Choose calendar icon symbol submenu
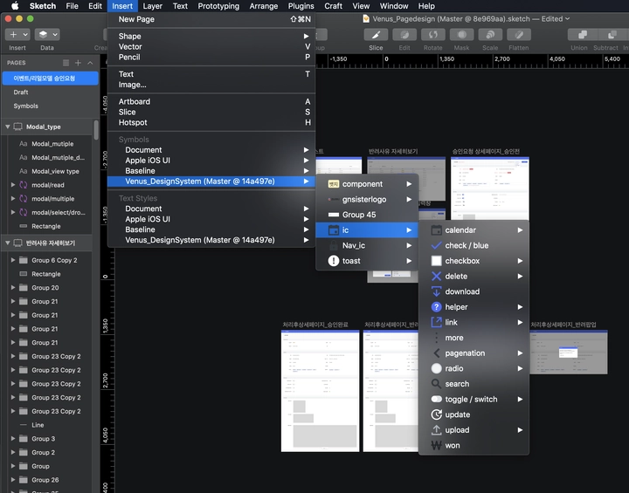 (473, 230)
